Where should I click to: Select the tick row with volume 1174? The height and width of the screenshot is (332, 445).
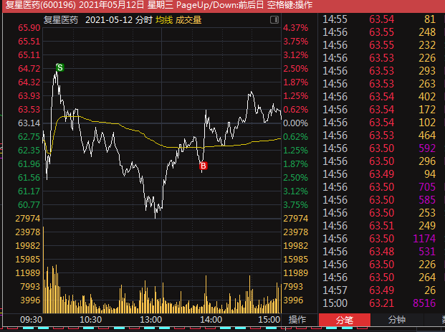pyautogui.click(x=379, y=239)
